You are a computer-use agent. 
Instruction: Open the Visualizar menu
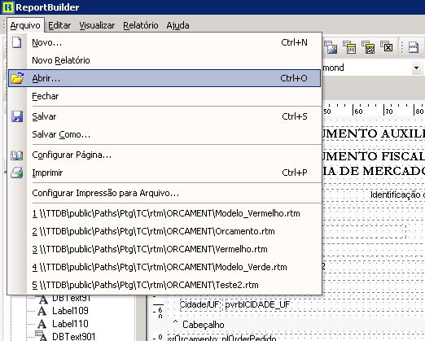pyautogui.click(x=97, y=25)
